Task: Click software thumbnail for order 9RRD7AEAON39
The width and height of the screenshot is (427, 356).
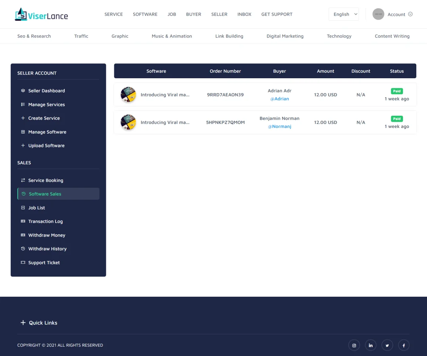Action: pyautogui.click(x=128, y=95)
